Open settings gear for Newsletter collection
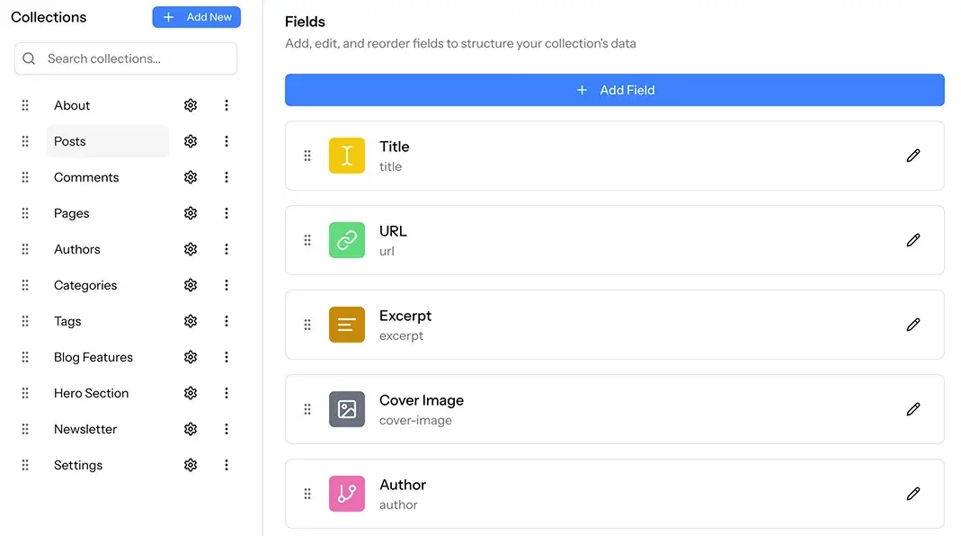The height and width of the screenshot is (536, 961). (x=191, y=429)
